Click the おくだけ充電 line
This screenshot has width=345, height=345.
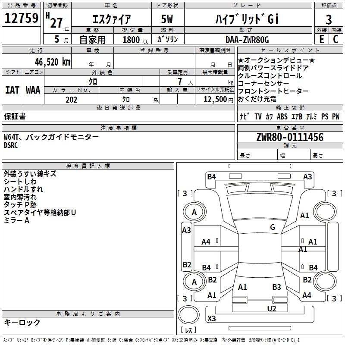[x=257, y=99]
